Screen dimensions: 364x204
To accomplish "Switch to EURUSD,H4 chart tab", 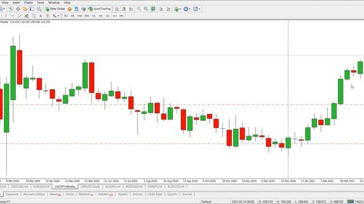I will tap(41, 186).
